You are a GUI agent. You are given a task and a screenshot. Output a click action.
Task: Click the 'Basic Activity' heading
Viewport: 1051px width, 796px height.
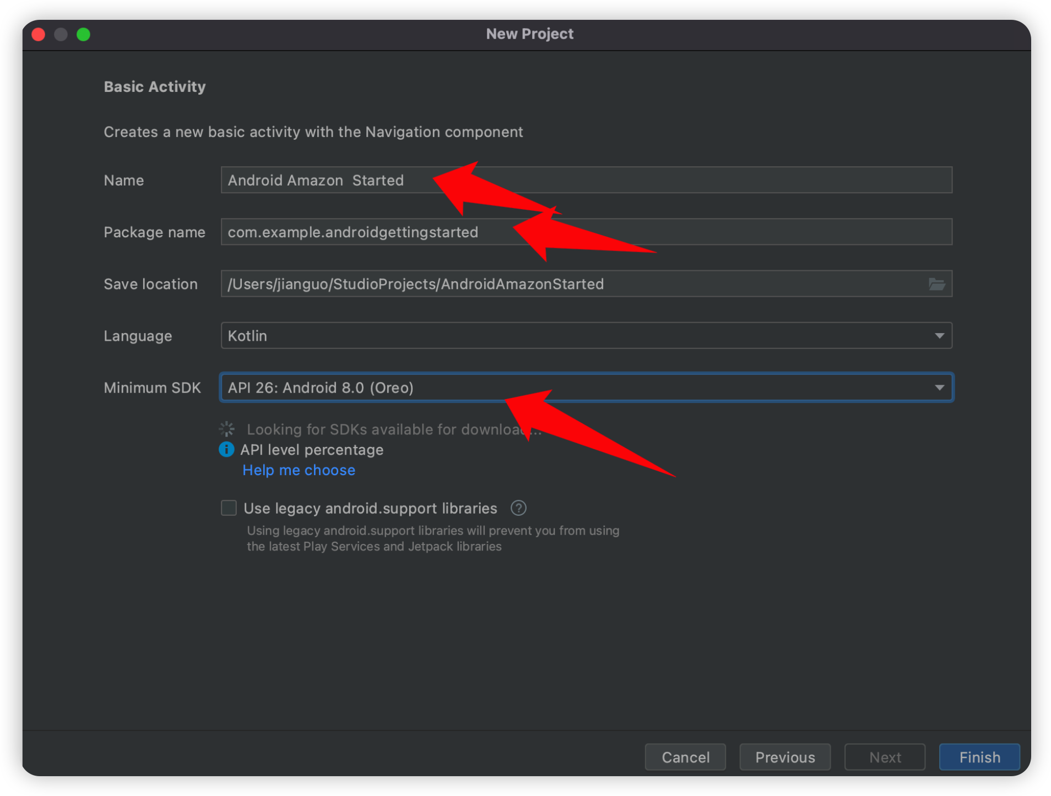click(155, 86)
